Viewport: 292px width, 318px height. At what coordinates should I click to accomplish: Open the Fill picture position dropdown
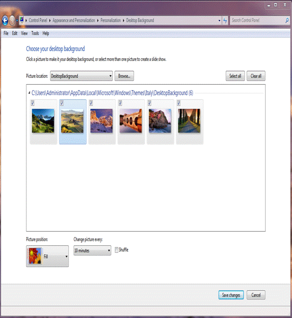[x=48, y=256]
